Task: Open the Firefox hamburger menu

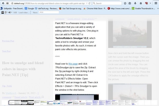Action: click(156, 3)
